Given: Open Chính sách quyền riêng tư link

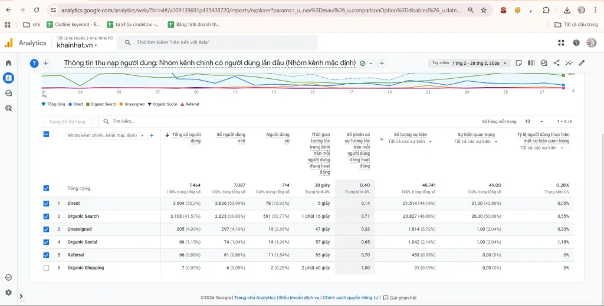Looking at the screenshot, I should point(350,298).
